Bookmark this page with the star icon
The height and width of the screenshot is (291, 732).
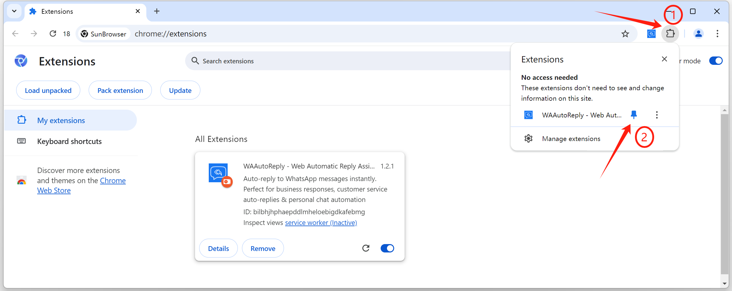[x=625, y=34]
